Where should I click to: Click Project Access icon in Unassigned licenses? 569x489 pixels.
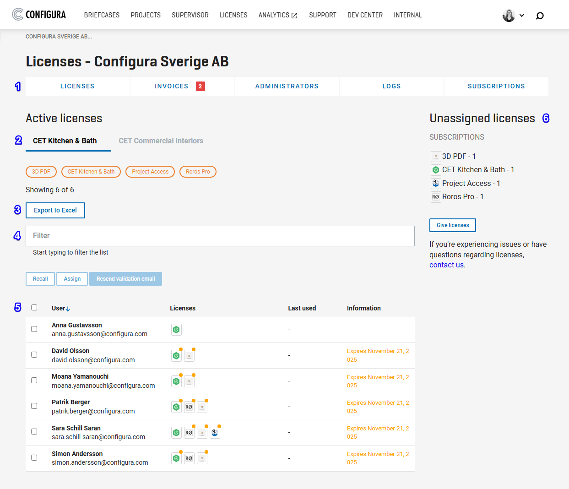pyautogui.click(x=436, y=183)
